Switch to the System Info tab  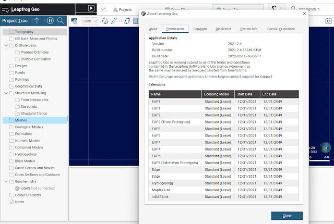pos(249,29)
